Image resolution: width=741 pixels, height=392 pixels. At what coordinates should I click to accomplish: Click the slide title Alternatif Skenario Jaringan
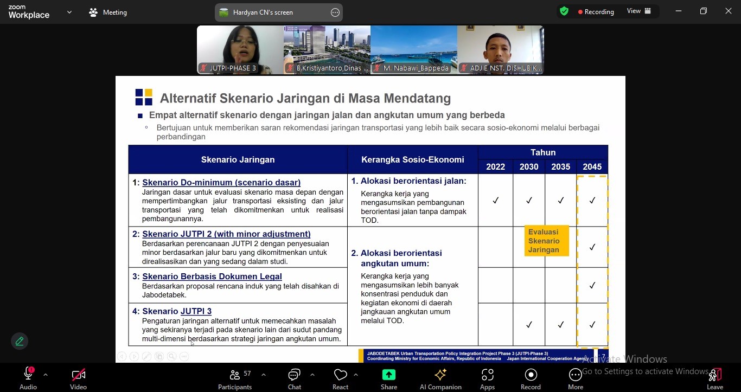[305, 98]
